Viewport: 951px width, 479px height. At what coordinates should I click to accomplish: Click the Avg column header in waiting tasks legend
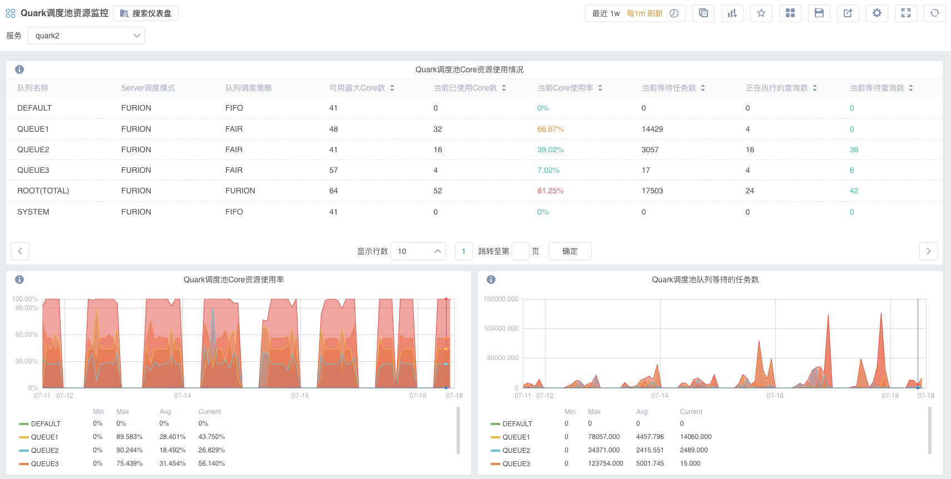pyautogui.click(x=642, y=412)
